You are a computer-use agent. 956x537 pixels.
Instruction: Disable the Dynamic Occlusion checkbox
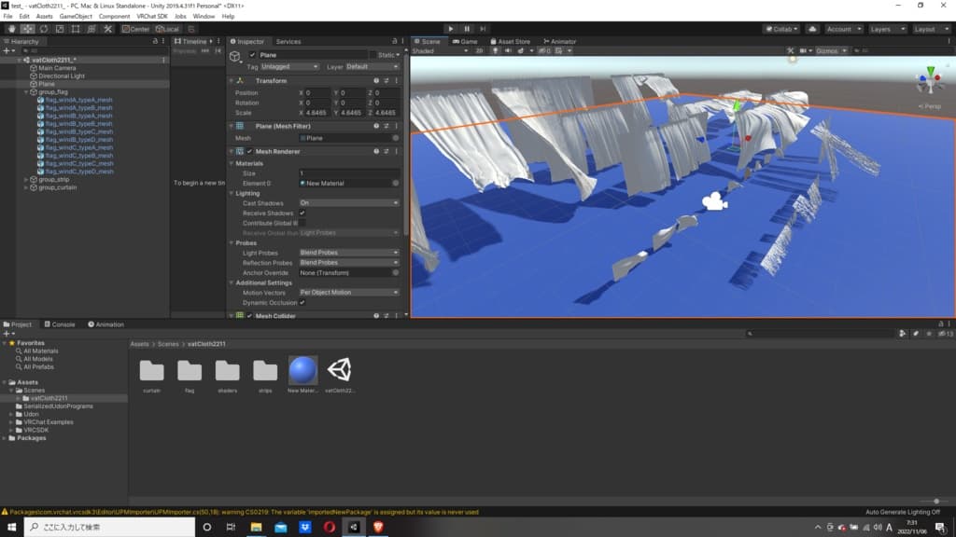pos(302,302)
